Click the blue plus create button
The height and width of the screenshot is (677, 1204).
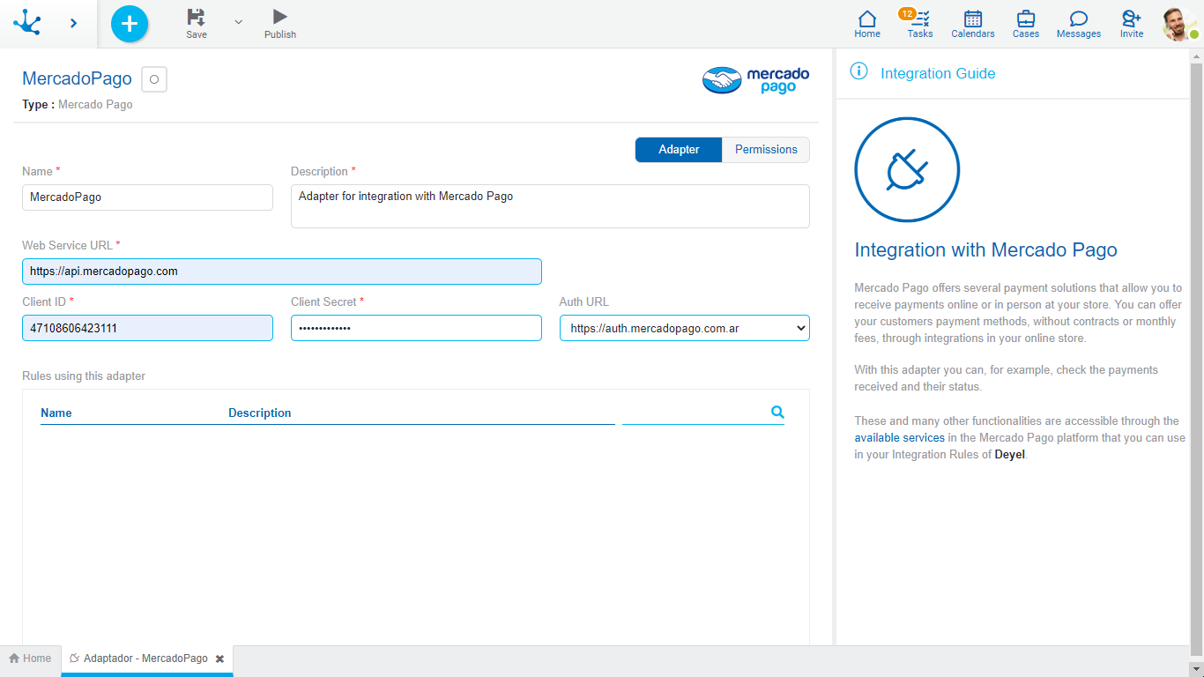point(130,24)
